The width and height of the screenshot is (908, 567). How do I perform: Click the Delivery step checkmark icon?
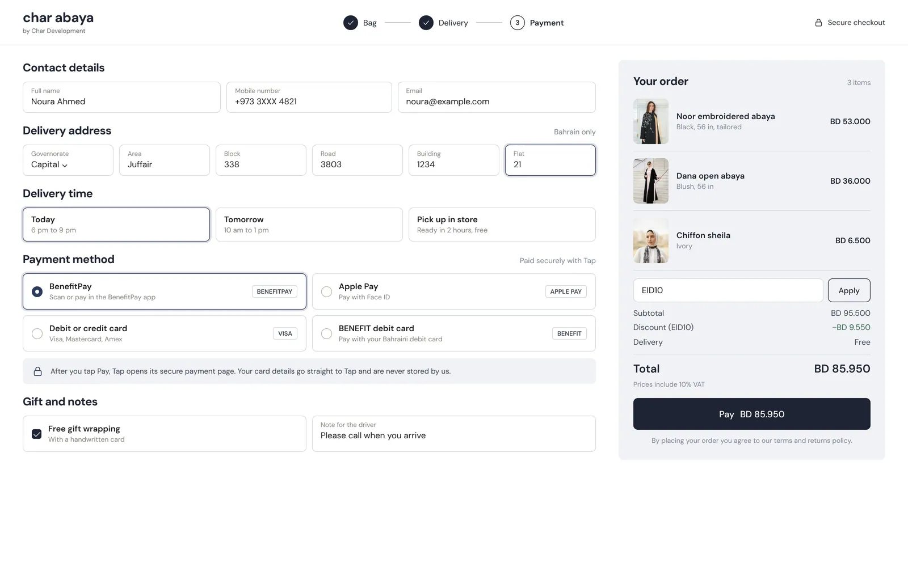tap(426, 23)
